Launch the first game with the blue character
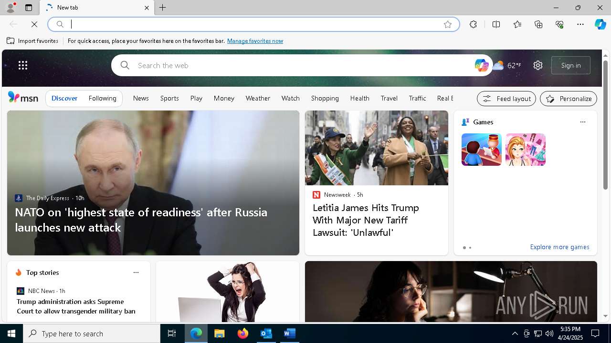The image size is (611, 343). pos(482,150)
